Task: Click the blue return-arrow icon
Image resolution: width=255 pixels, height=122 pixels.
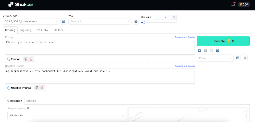Action: coord(218,50)
